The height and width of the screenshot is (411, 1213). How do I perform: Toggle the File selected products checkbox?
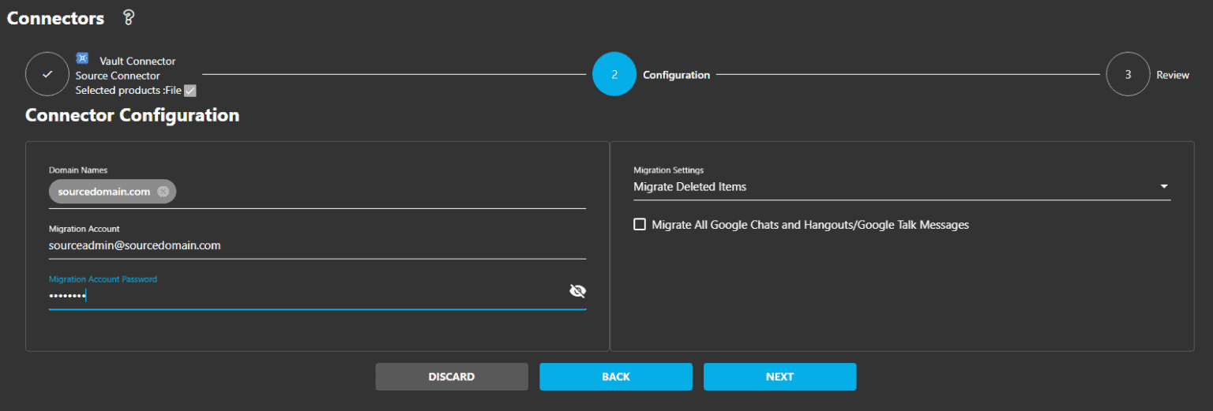click(x=190, y=91)
